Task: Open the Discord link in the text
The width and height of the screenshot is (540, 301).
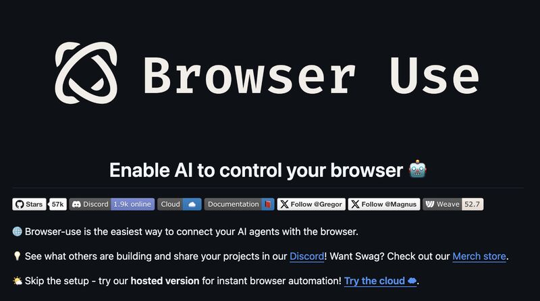Action: point(307,256)
